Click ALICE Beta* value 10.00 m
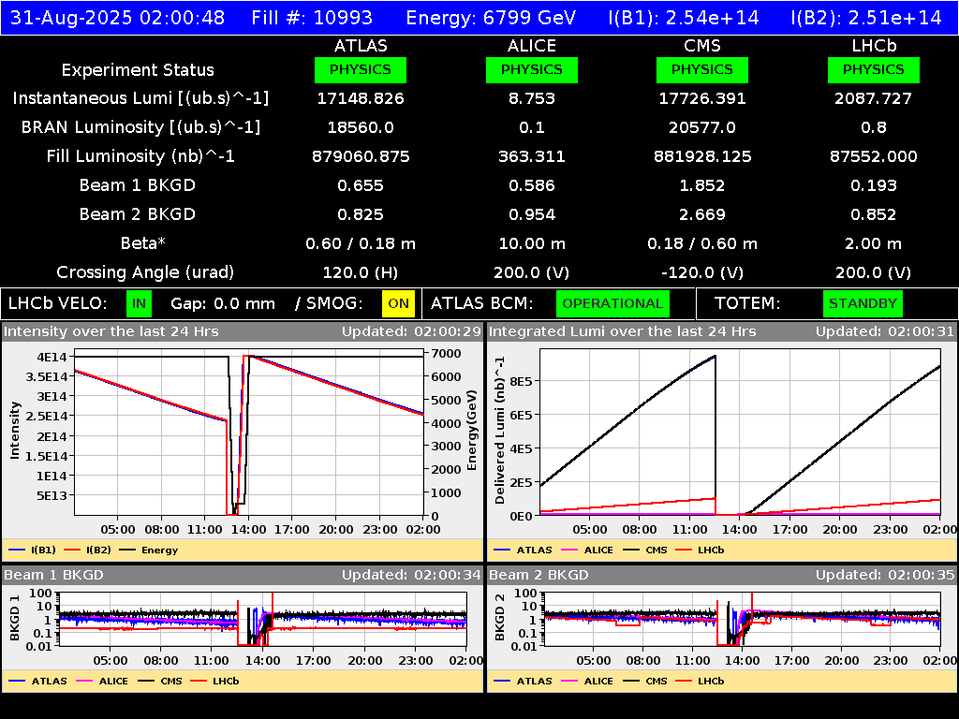Image resolution: width=959 pixels, height=719 pixels. point(532,243)
